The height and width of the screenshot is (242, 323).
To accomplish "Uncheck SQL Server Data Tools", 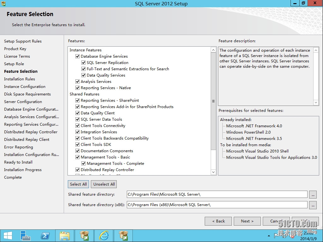I will tap(78, 119).
